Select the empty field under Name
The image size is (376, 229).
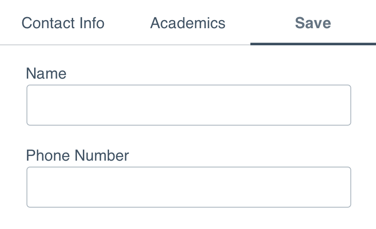tap(189, 105)
